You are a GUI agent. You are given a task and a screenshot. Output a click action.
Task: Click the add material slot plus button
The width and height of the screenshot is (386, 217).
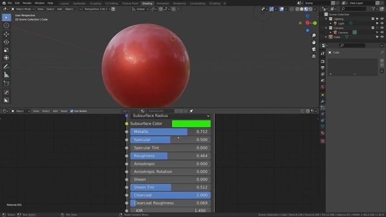pyautogui.click(x=382, y=60)
